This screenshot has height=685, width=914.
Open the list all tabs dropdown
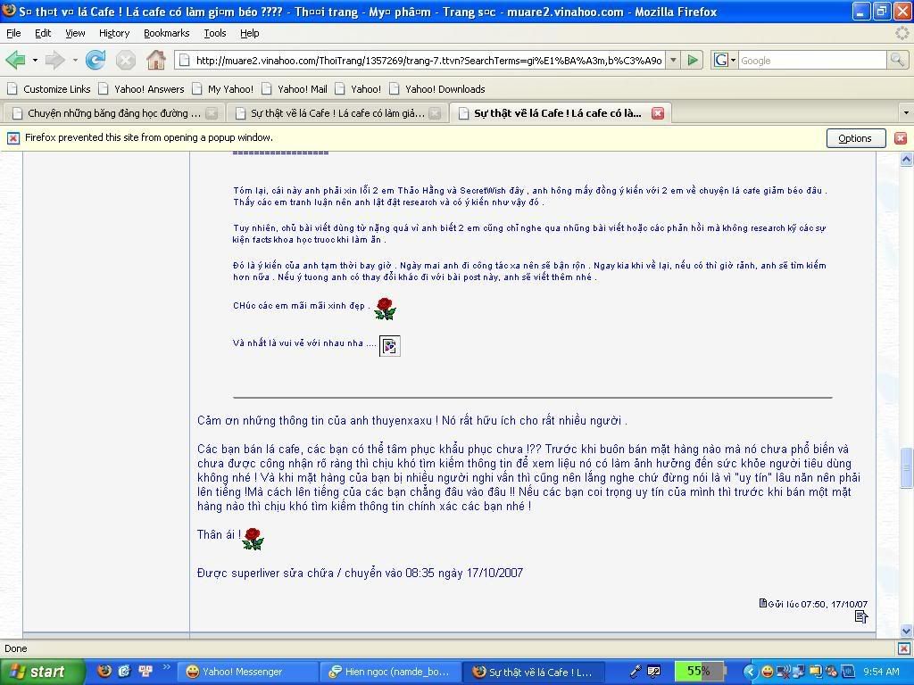pos(905,113)
